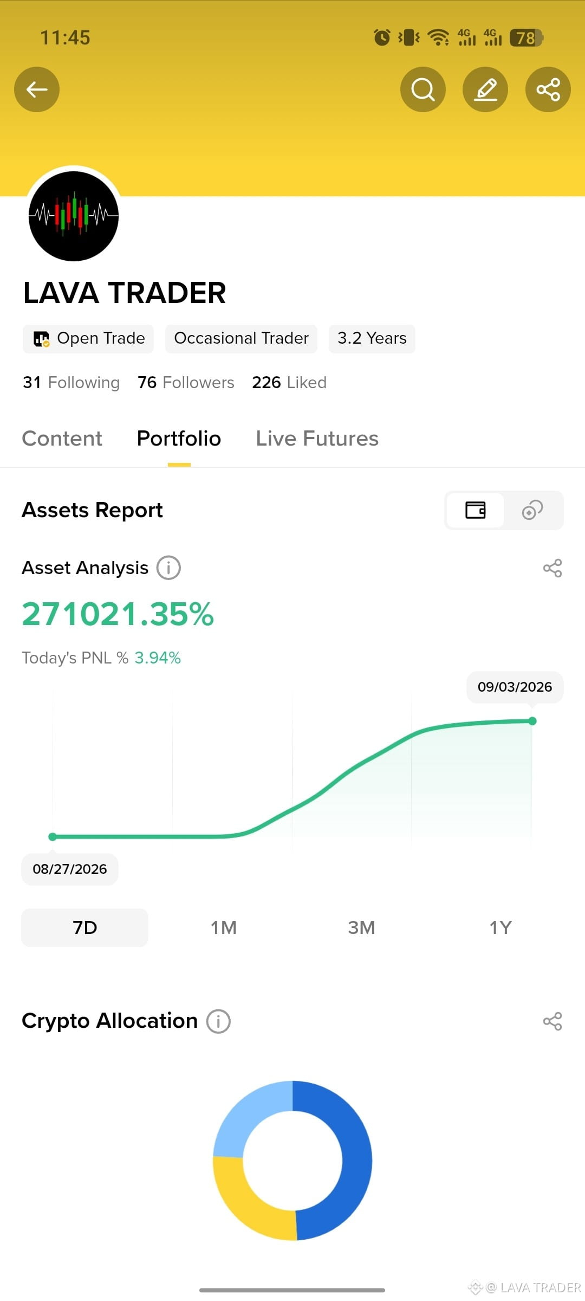Viewport: 585px width, 1301px height.
Task: Share the Crypto Allocation chart
Action: (552, 1021)
